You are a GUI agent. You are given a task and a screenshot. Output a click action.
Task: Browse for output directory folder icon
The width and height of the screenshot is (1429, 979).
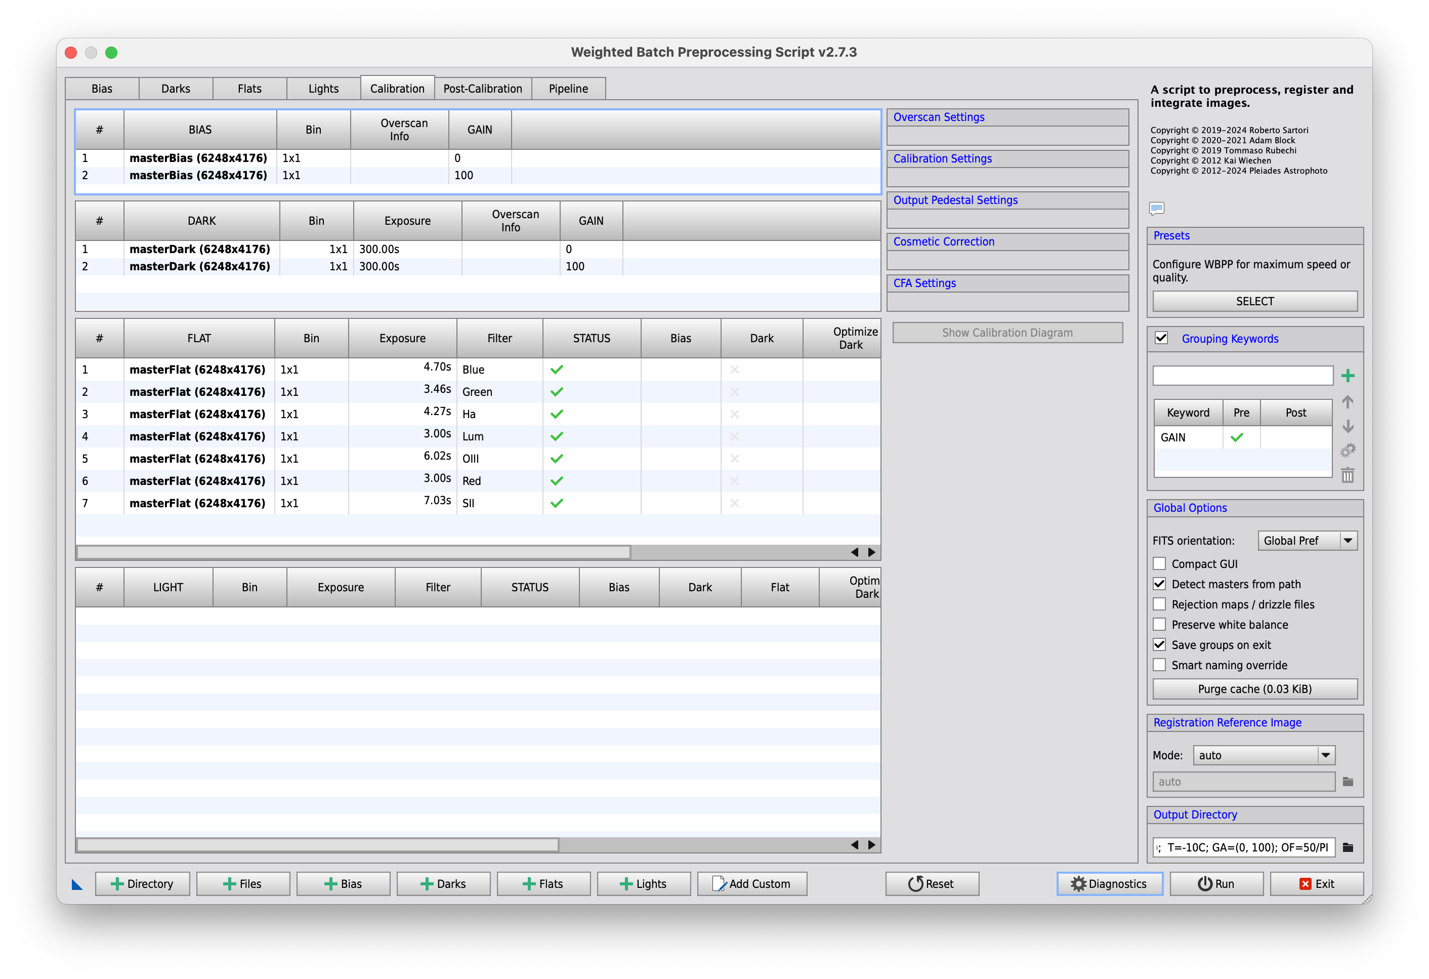pos(1348,847)
